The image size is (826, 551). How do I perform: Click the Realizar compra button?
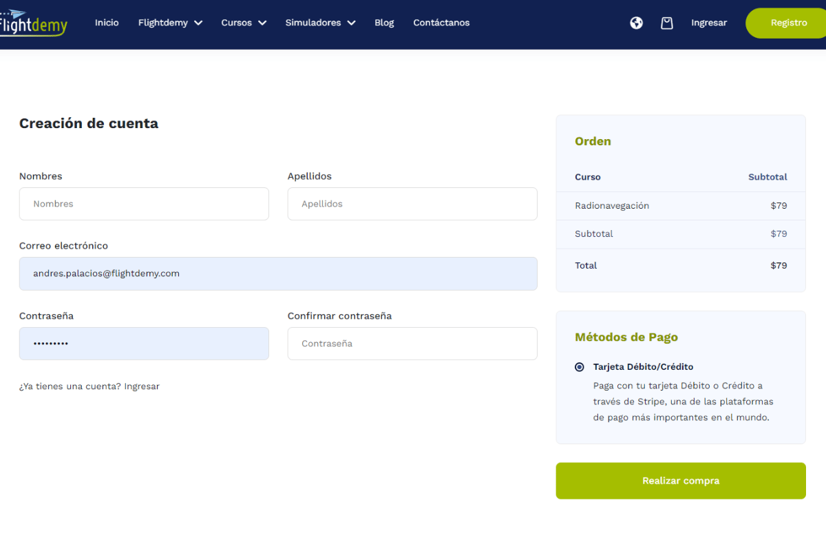pos(681,481)
